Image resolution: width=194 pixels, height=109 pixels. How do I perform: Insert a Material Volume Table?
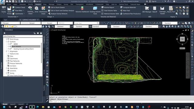[x=110, y=14]
